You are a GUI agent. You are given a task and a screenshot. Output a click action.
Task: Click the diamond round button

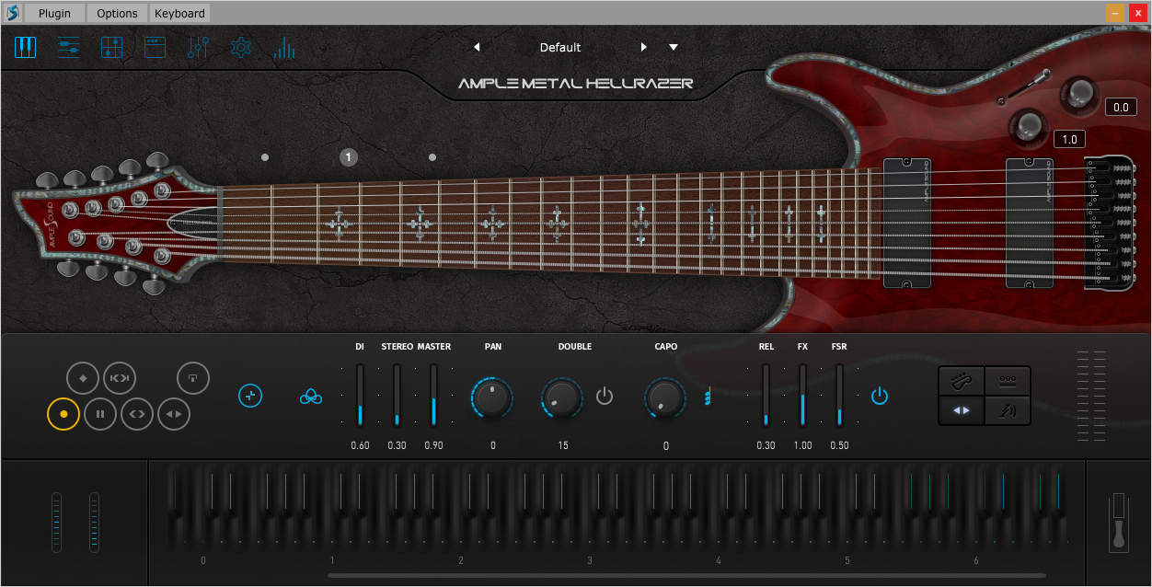tap(83, 377)
